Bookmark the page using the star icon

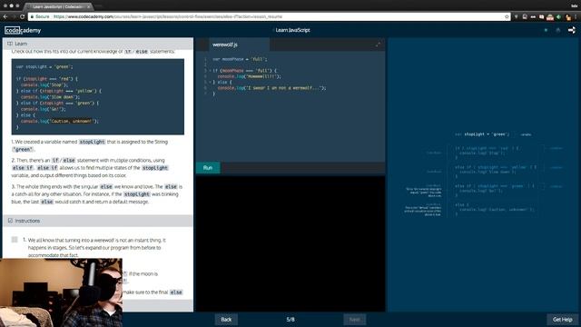coord(507,16)
